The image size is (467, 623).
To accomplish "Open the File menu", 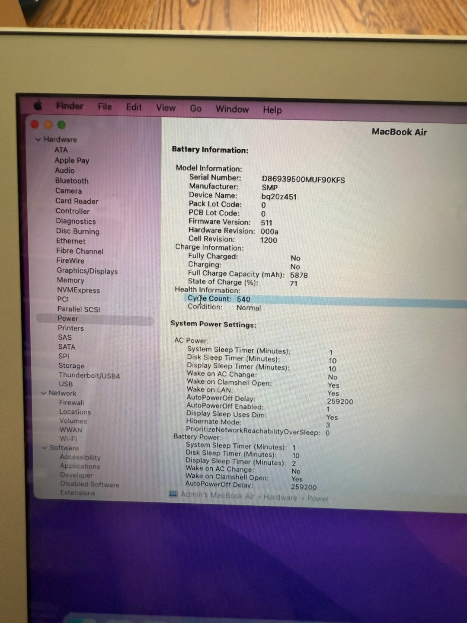I will click(105, 106).
